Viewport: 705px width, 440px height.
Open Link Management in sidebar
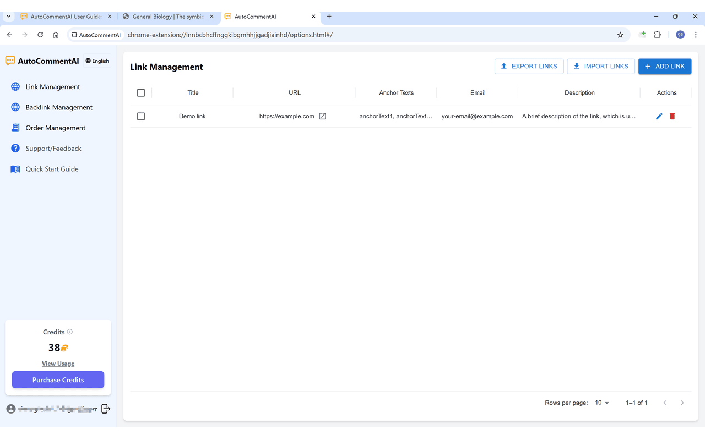[53, 87]
